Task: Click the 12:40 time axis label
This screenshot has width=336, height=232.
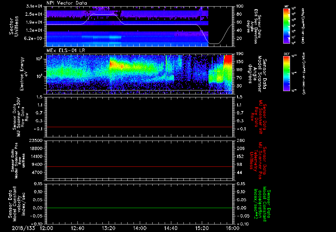Action: (x=77, y=228)
